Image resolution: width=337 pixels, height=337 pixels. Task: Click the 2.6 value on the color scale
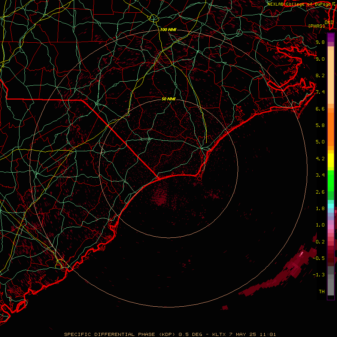pos(320,192)
